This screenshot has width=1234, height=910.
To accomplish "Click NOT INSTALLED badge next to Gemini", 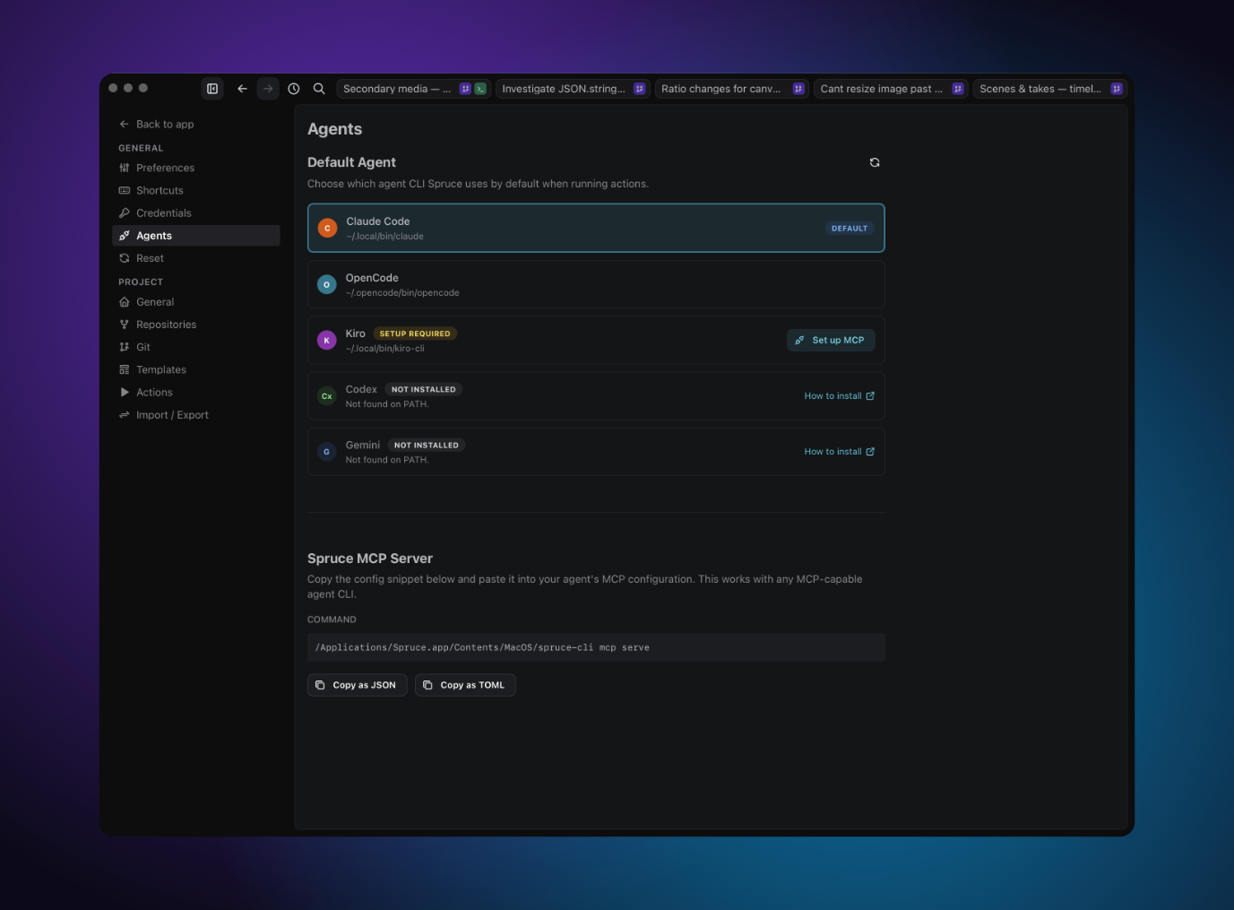I will (x=427, y=445).
